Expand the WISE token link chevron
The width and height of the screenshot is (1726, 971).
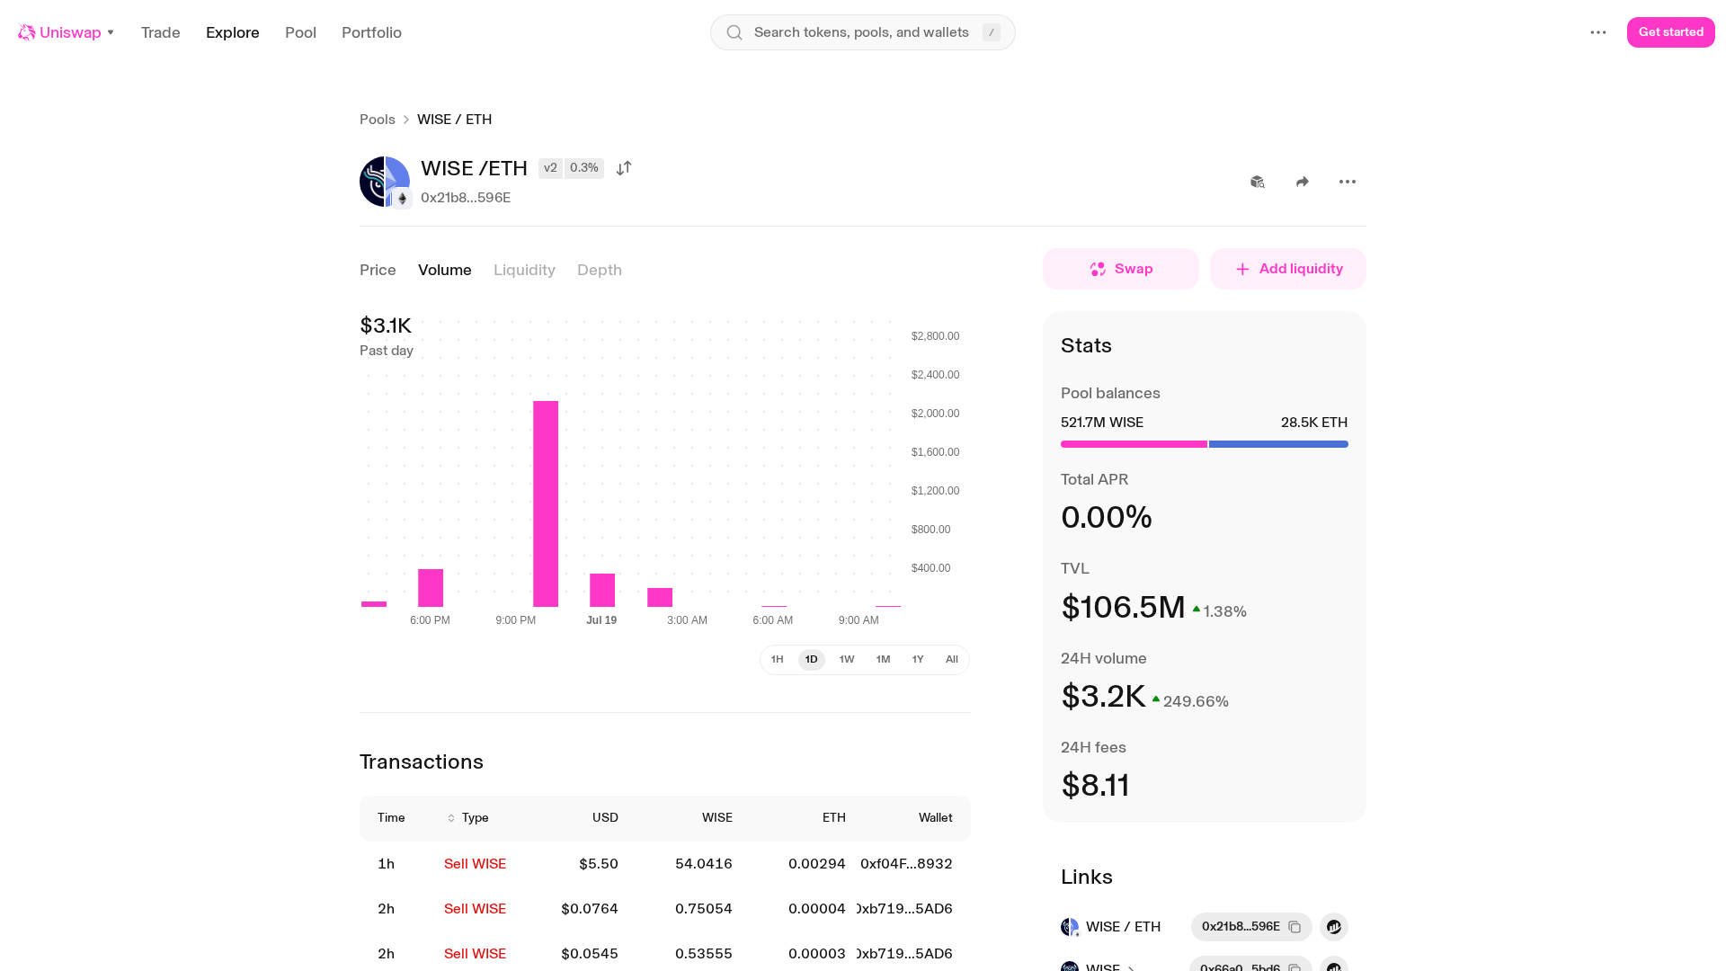1131,967
